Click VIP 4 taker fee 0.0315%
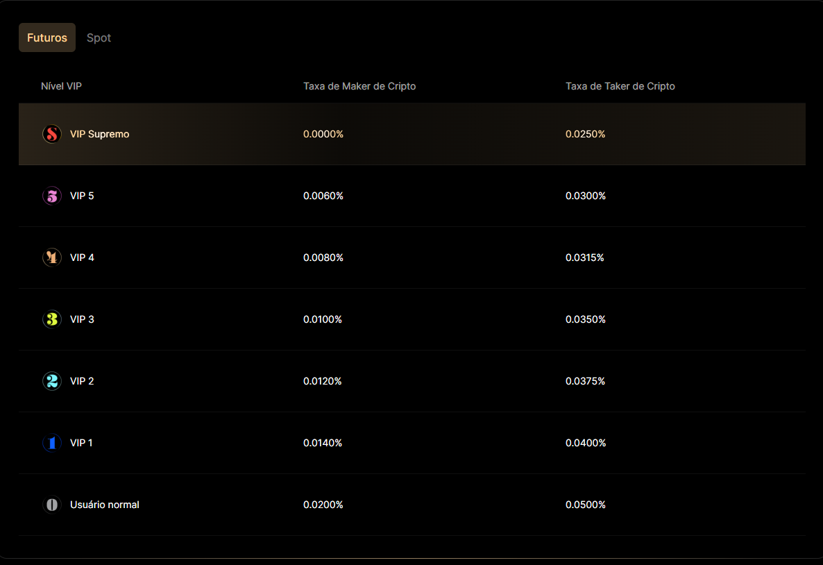 585,258
